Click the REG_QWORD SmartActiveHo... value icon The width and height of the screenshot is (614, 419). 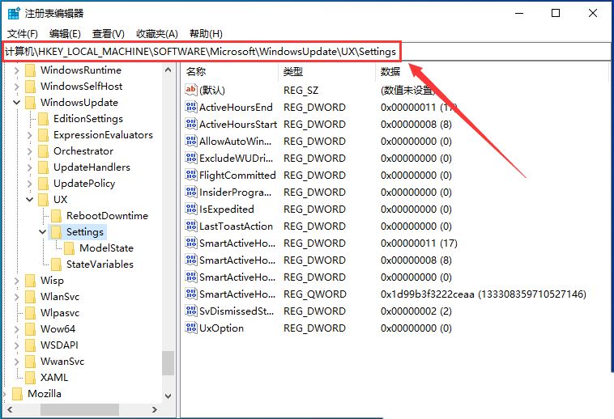[190, 294]
